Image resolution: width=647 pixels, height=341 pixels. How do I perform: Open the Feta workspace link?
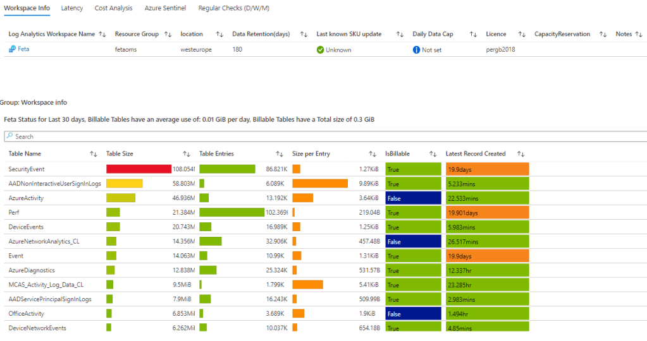[x=23, y=49]
